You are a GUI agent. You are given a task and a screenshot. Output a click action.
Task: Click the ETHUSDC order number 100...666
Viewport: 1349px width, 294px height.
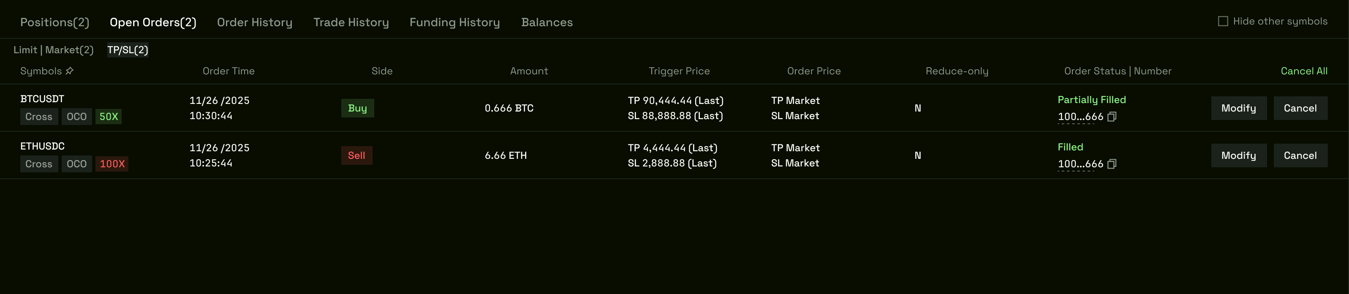click(1080, 164)
